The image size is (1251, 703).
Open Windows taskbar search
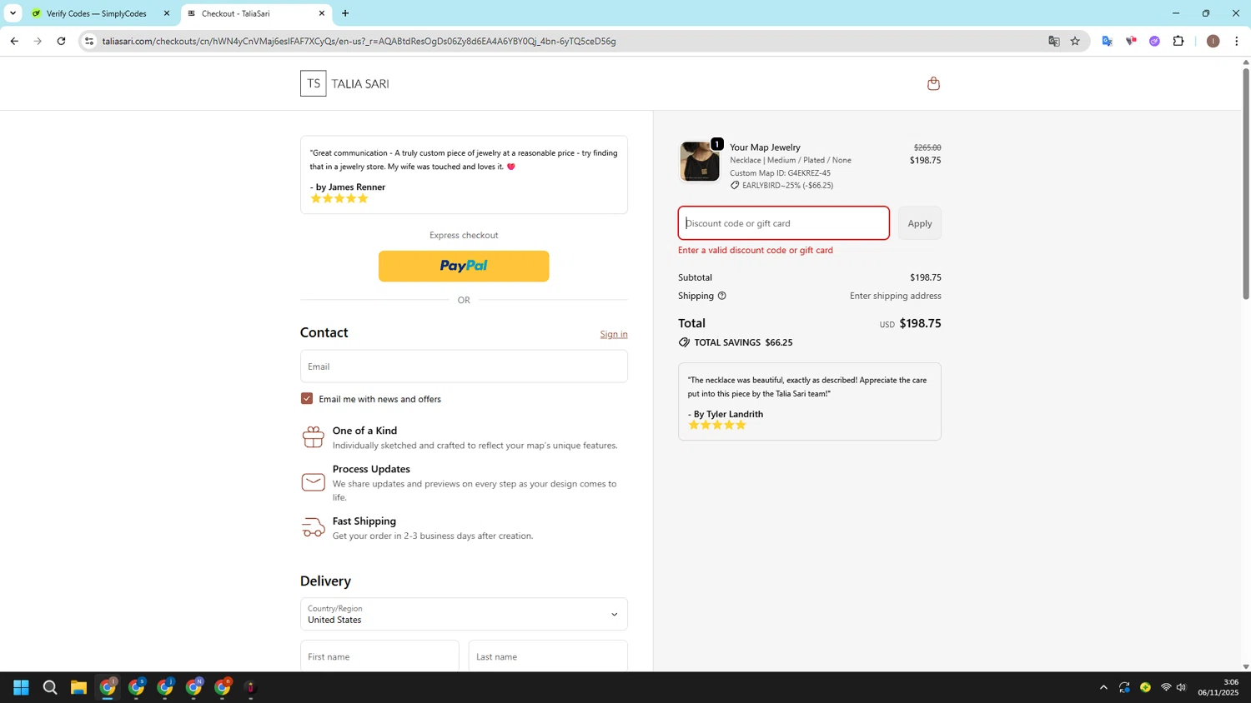coord(50,687)
